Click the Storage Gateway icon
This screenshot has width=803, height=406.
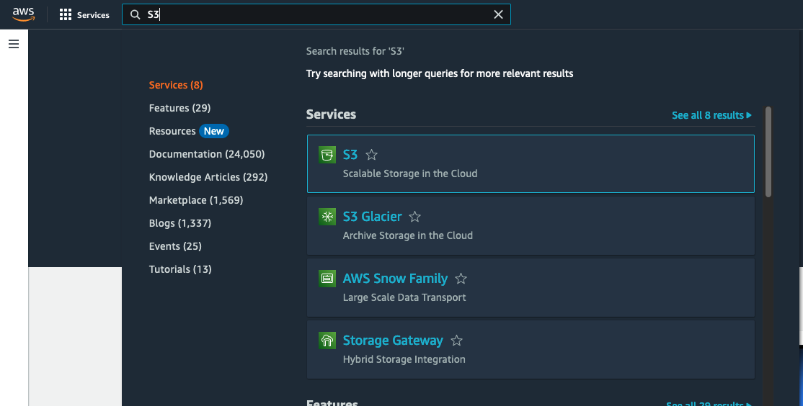coord(327,340)
